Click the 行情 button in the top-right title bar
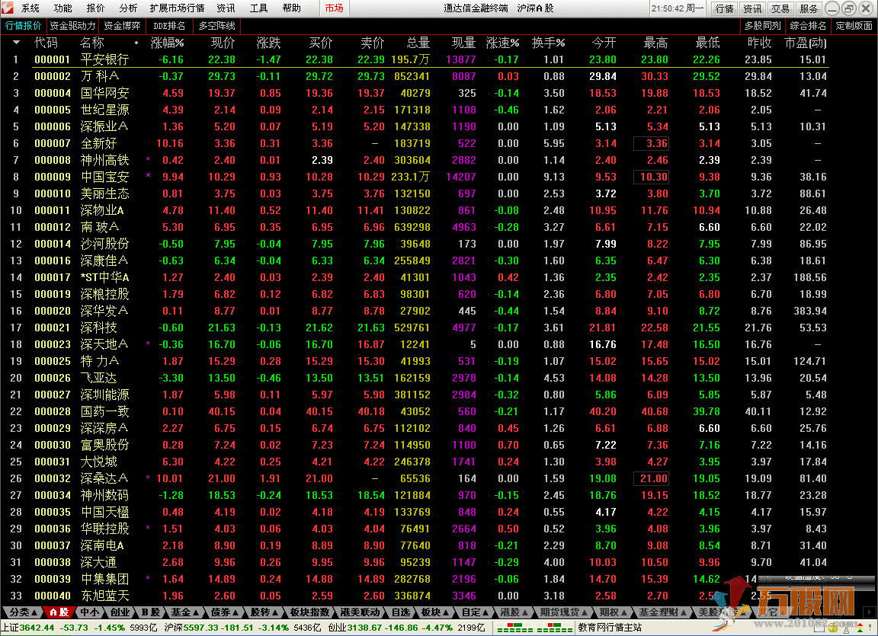This screenshot has height=636, width=878. 725,8
